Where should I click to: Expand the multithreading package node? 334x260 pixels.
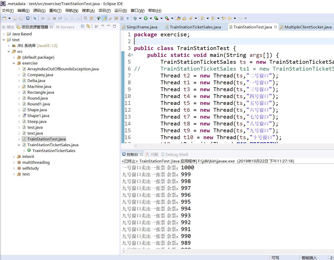point(14,162)
